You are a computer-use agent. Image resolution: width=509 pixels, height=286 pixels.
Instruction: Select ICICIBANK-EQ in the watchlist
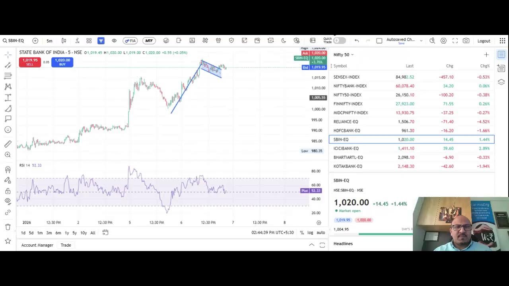point(412,148)
